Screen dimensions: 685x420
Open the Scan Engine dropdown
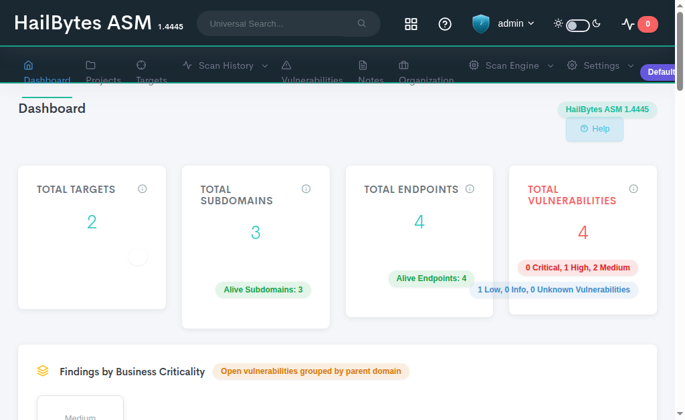point(512,65)
